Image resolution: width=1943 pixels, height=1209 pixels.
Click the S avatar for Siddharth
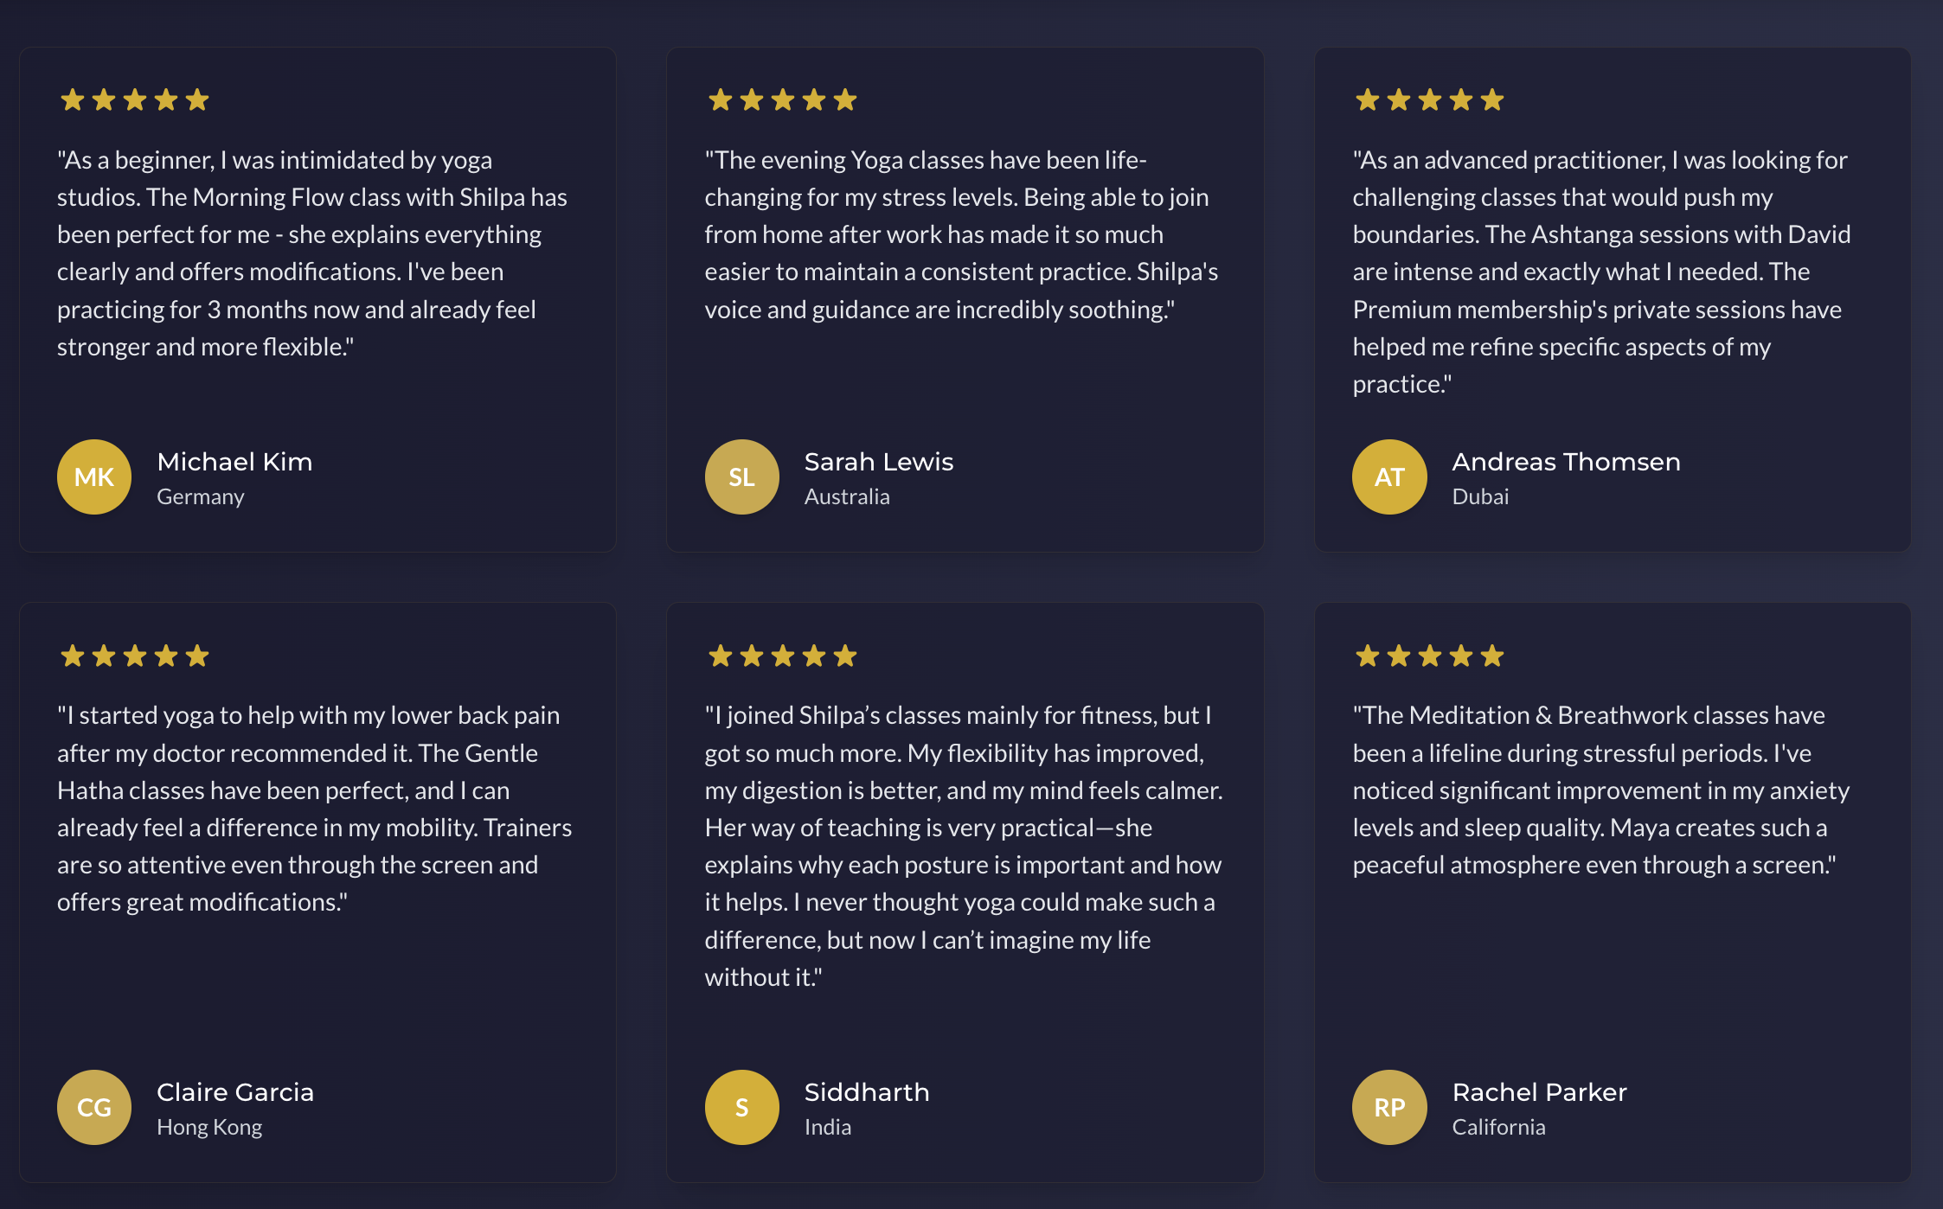[x=741, y=1107]
